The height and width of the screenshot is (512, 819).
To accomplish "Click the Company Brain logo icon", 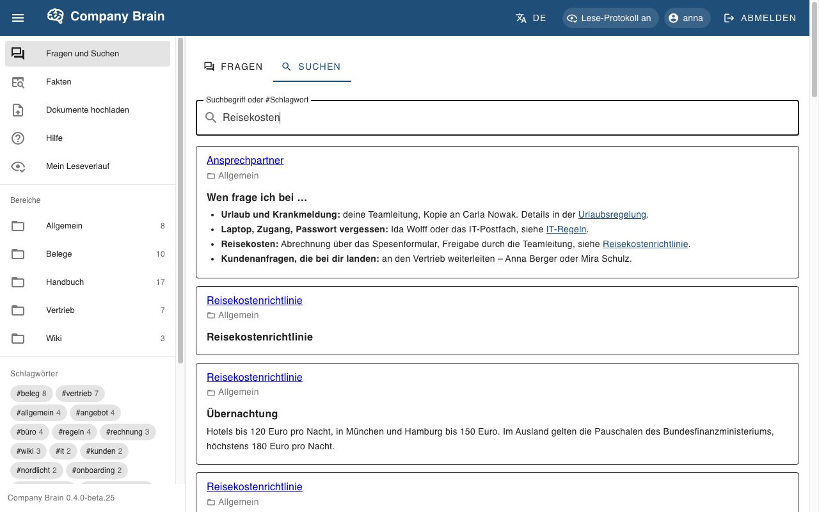I will [56, 17].
